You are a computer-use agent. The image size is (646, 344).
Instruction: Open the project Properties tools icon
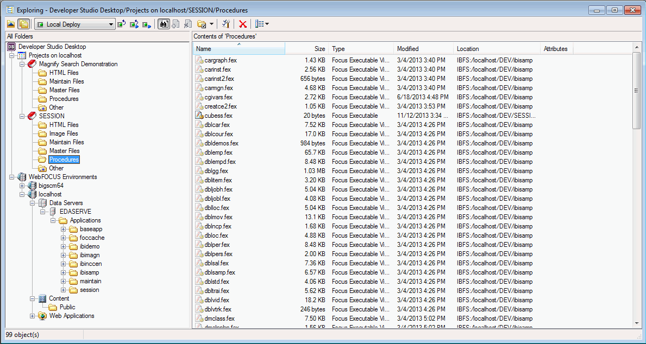click(x=225, y=24)
